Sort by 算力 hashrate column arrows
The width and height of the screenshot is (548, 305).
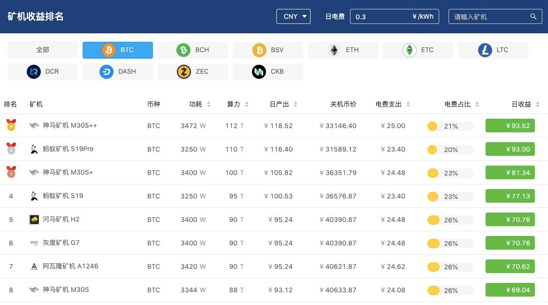coord(247,104)
